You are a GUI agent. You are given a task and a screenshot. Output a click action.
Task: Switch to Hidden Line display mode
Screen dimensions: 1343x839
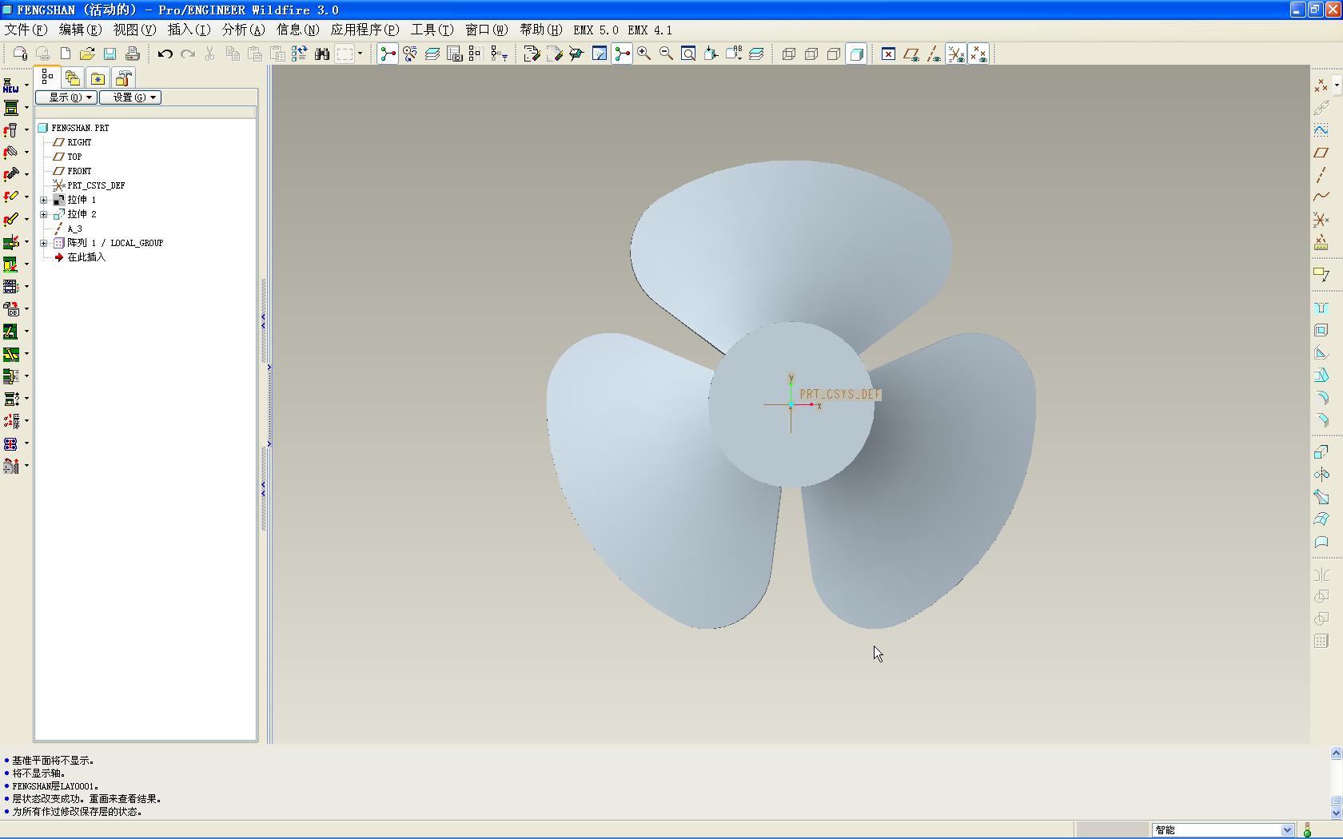(811, 54)
